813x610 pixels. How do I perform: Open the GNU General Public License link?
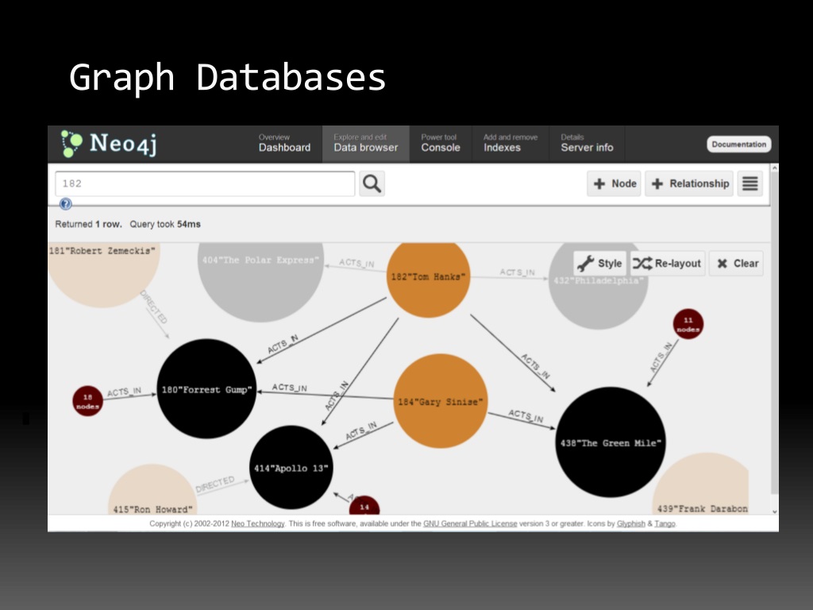tap(470, 523)
